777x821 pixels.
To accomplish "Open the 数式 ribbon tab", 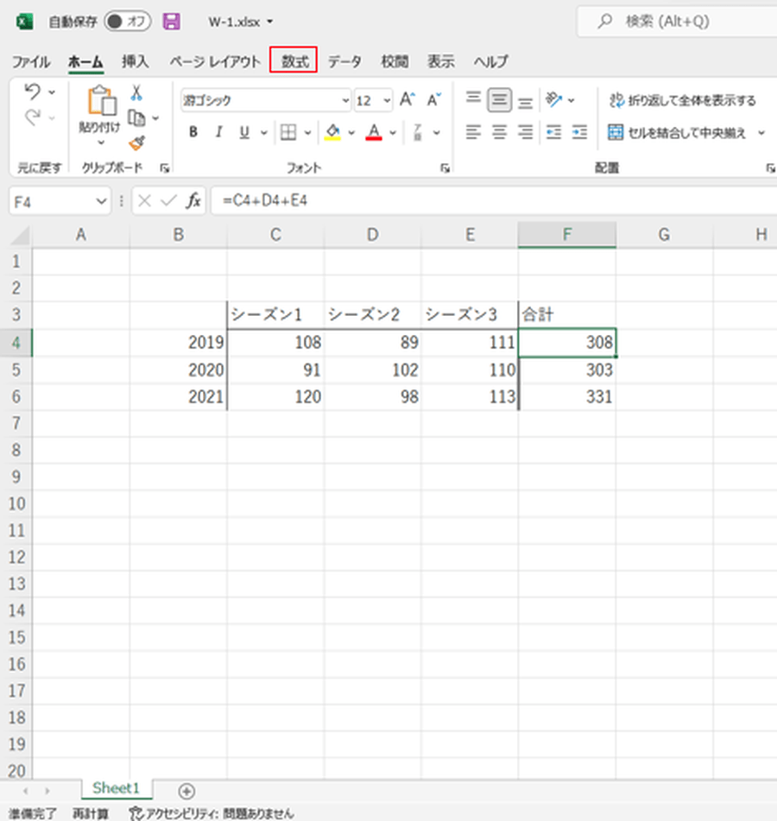I will pyautogui.click(x=294, y=61).
